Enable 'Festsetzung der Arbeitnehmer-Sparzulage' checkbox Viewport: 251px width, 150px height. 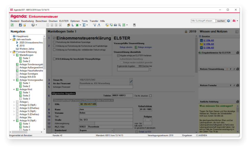[x=53, y=42]
